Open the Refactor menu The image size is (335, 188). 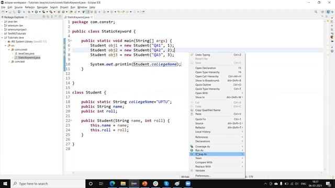click(x=30, y=7)
